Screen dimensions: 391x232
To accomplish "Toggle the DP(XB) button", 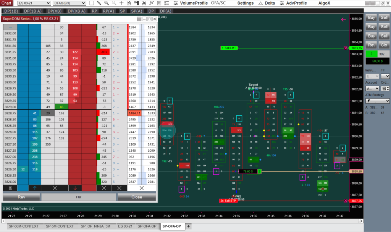I will (54, 11).
